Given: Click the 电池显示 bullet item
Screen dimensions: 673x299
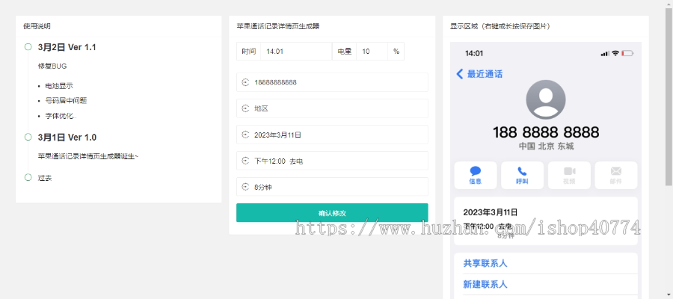Looking at the screenshot, I should coord(59,86).
